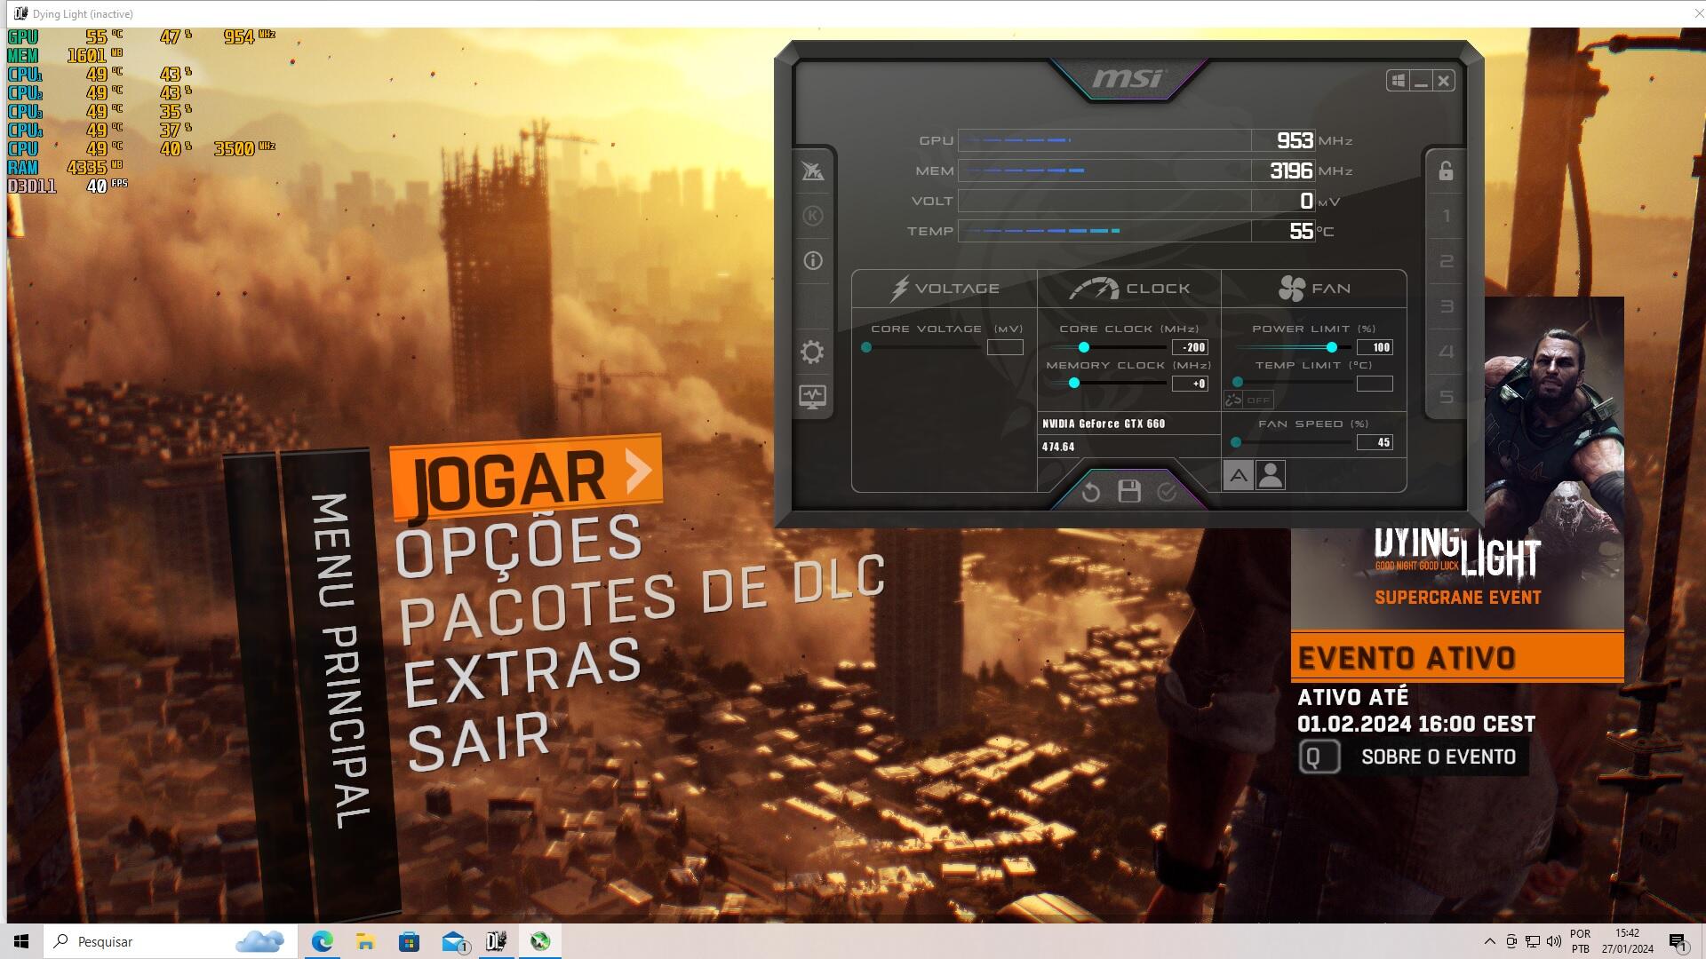Click the temp limit slider handle
The width and height of the screenshot is (1706, 959).
point(1237,383)
